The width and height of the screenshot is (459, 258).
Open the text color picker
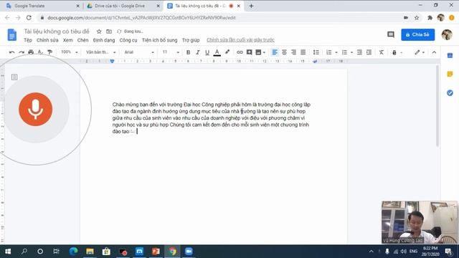point(217,52)
